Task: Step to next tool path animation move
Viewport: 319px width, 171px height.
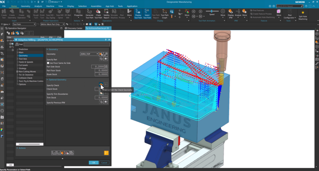Action: coord(200,16)
